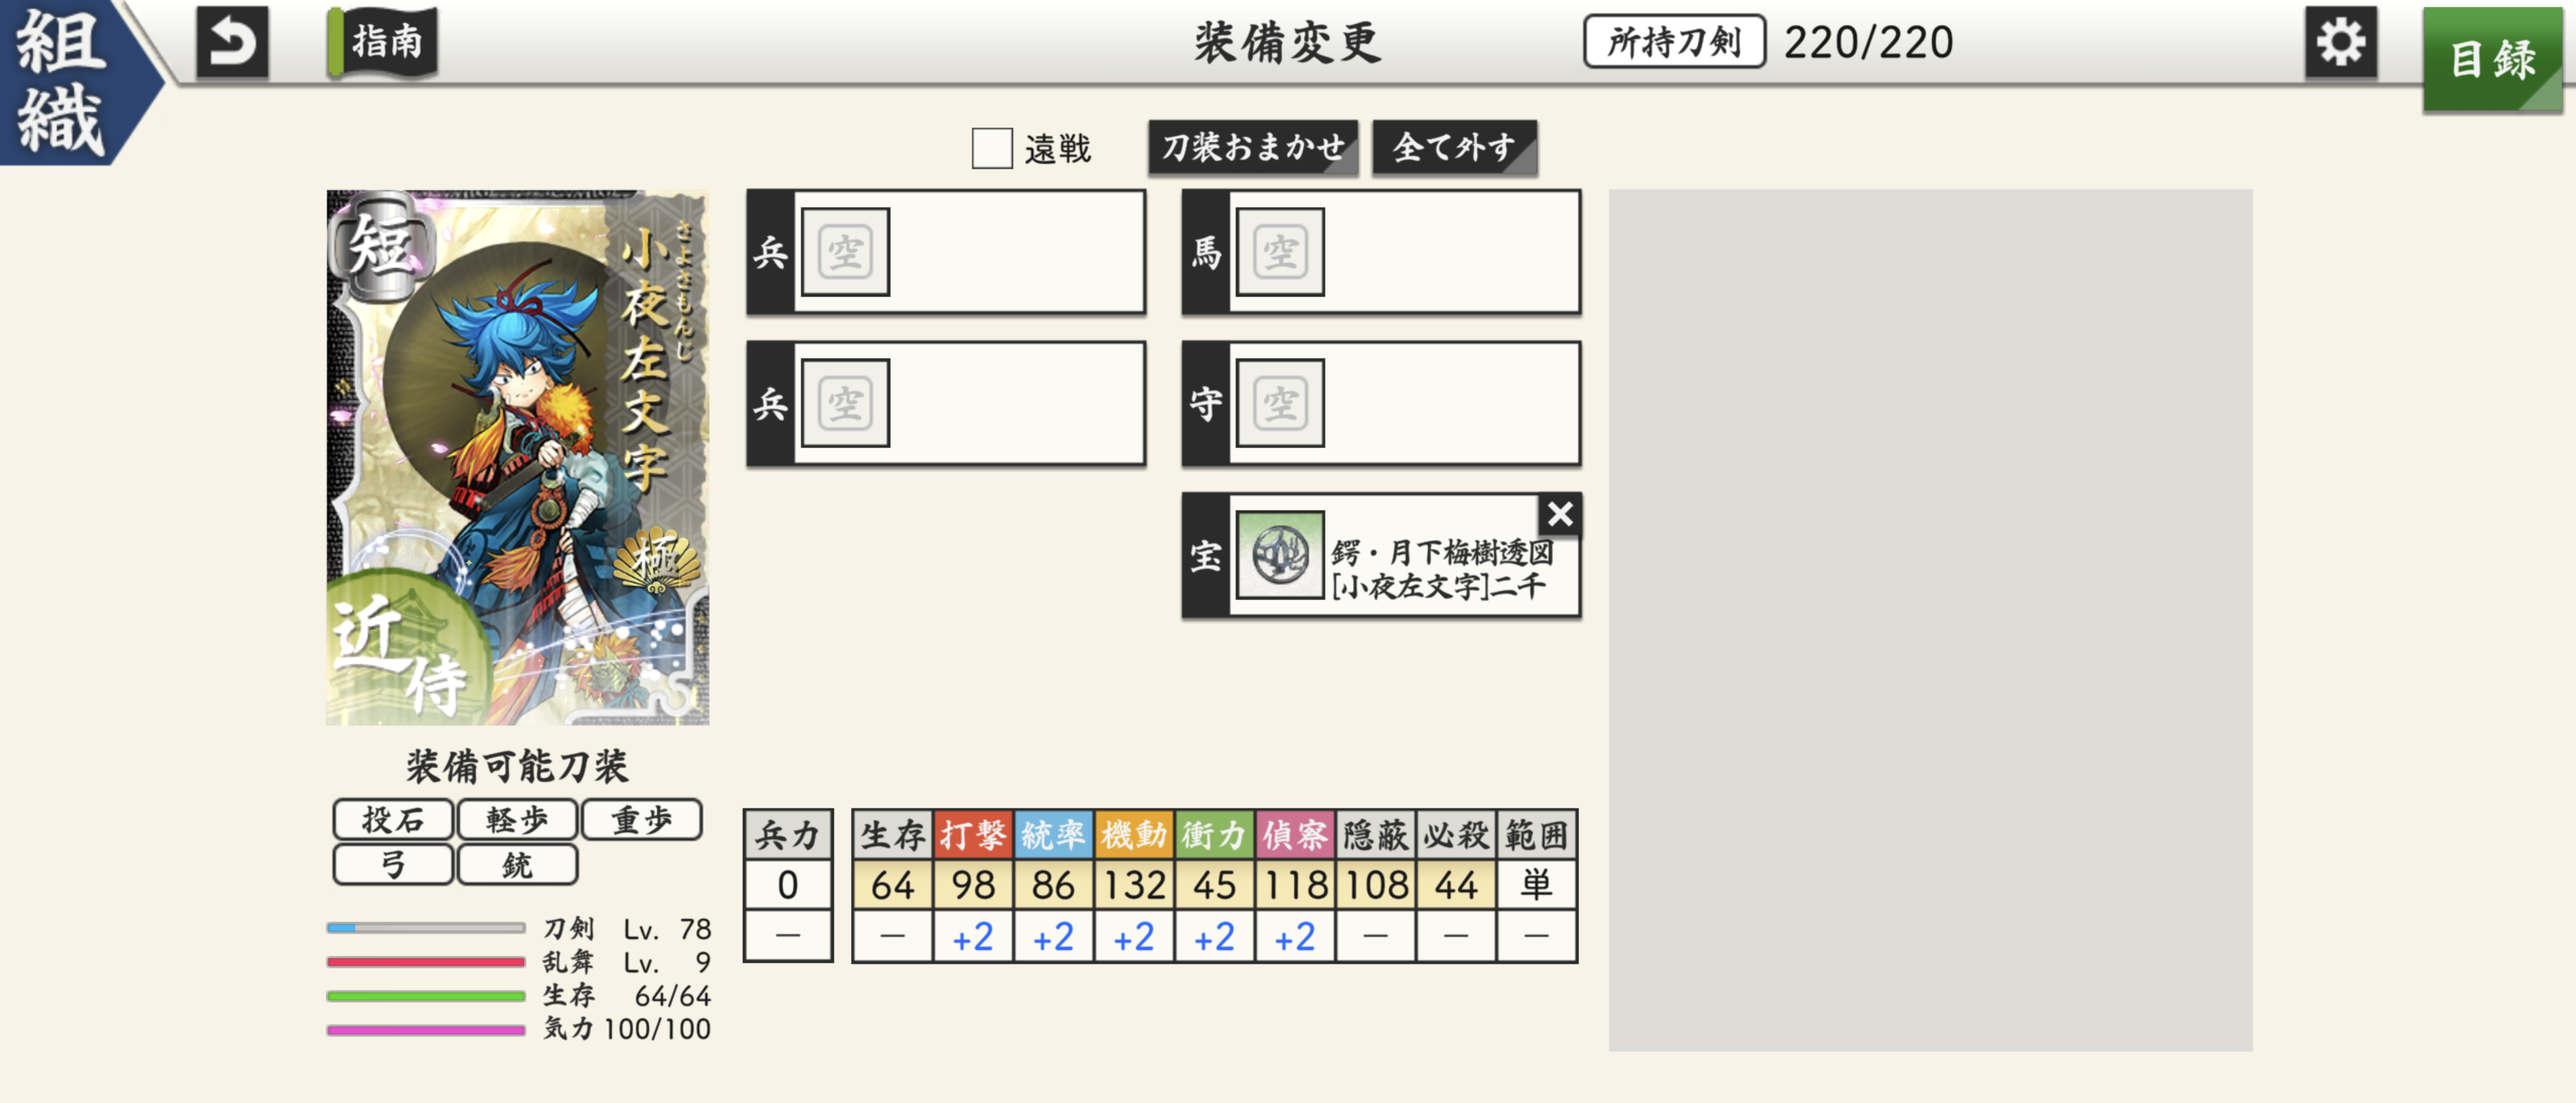Select the second 兵 empty slot
This screenshot has width=2576, height=1103.
click(946, 404)
